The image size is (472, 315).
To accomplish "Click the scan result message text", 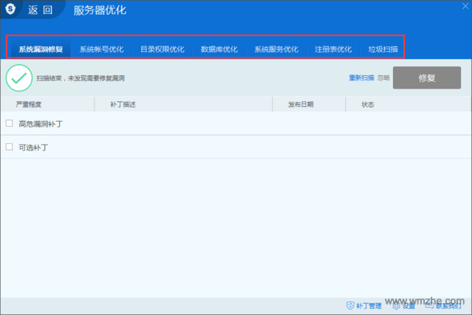I will pyautogui.click(x=80, y=78).
